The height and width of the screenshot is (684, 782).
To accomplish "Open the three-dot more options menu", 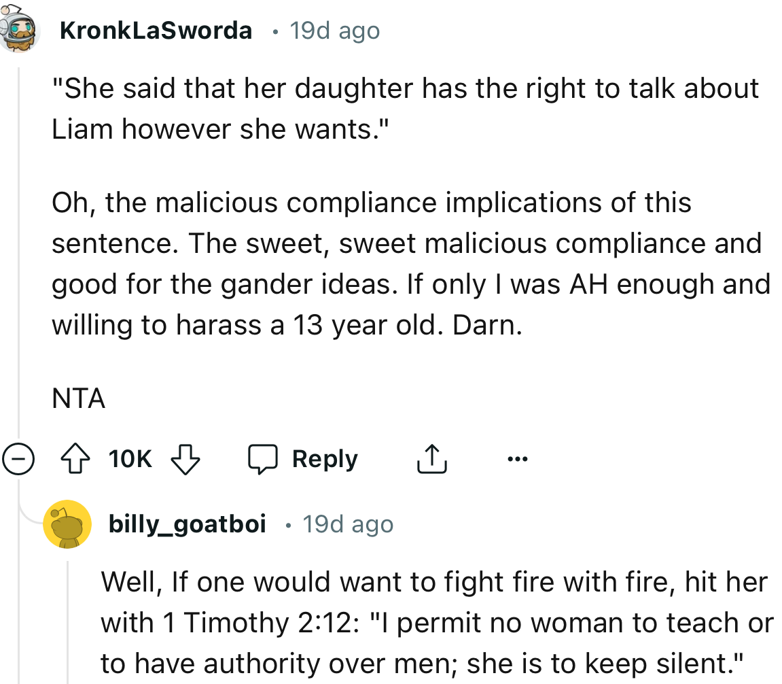I will [x=517, y=460].
